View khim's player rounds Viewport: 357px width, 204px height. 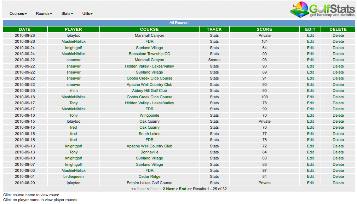pyautogui.click(x=74, y=91)
